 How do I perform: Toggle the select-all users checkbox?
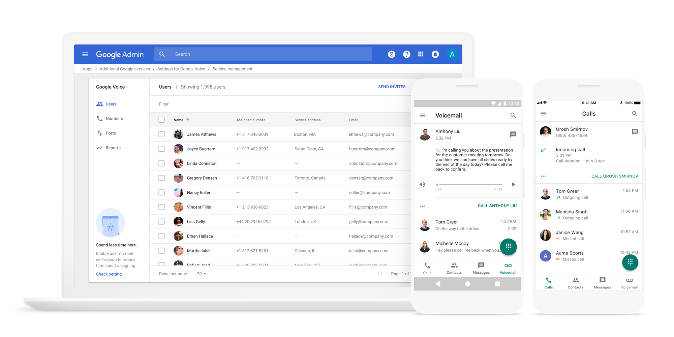[x=162, y=120]
